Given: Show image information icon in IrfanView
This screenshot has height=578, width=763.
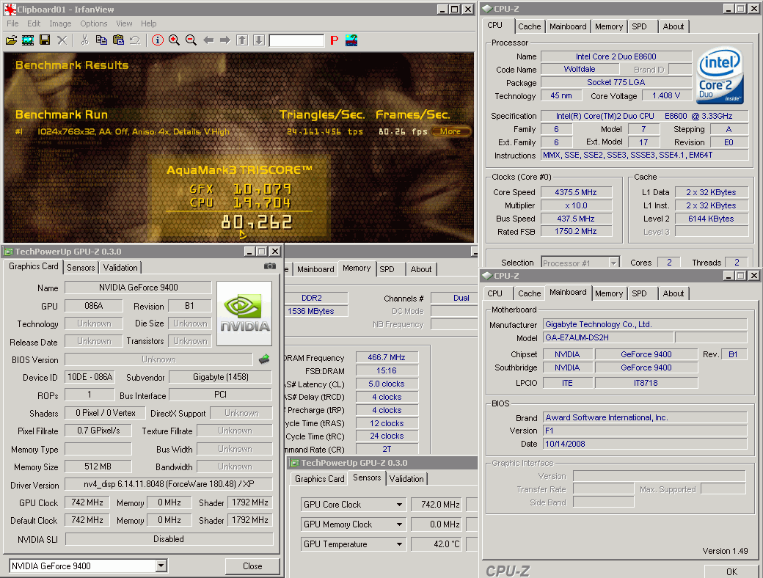Looking at the screenshot, I should click(x=157, y=40).
